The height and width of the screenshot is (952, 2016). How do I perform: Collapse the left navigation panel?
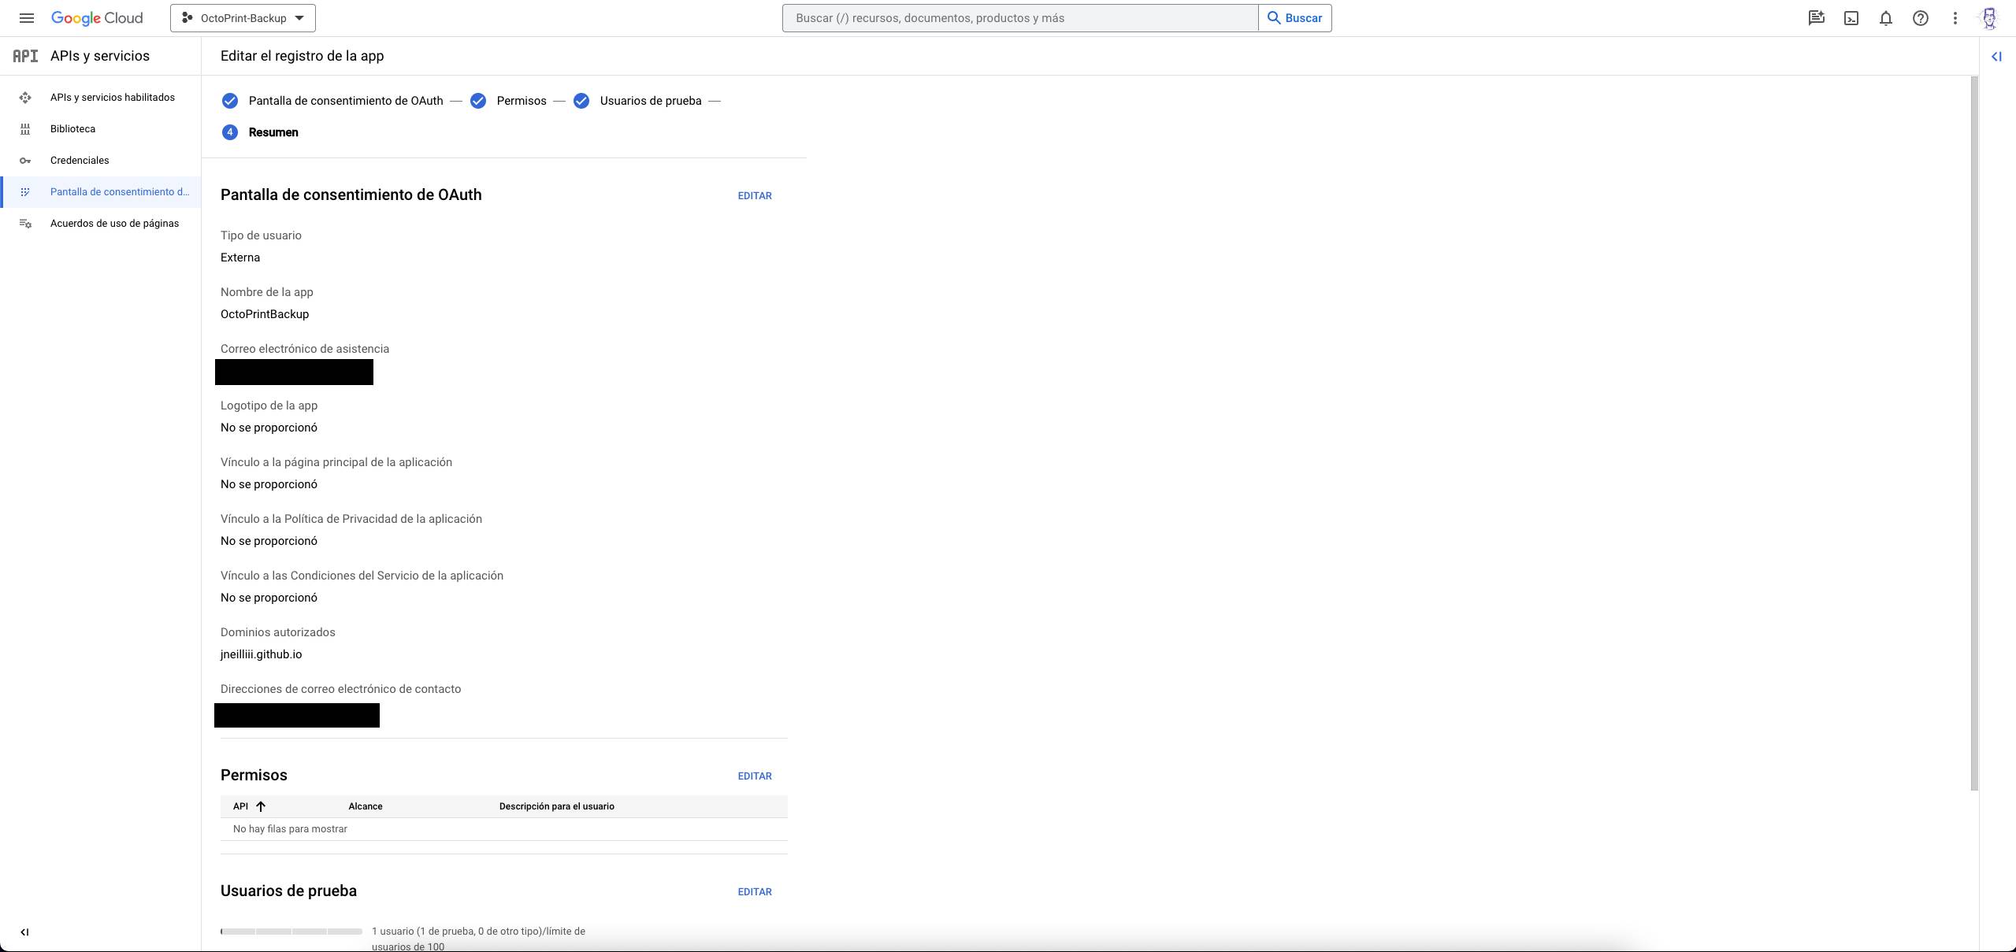[x=24, y=932]
